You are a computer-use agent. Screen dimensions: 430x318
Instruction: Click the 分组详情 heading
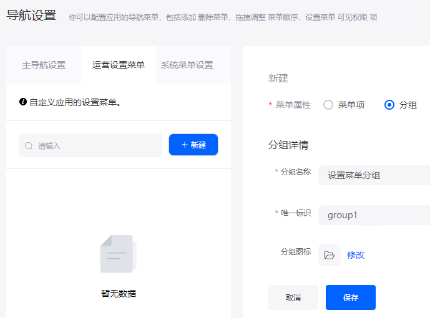[x=288, y=145]
